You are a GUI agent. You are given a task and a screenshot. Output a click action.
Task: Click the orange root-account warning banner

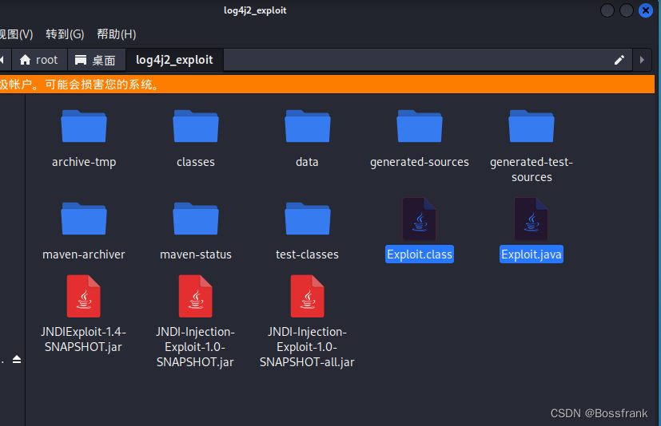pyautogui.click(x=327, y=85)
